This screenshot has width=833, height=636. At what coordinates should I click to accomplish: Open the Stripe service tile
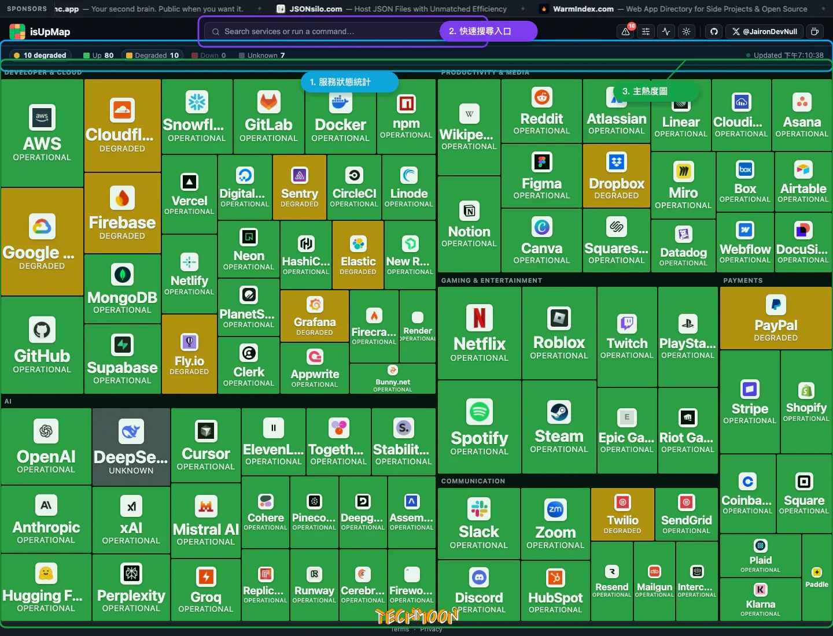(x=750, y=402)
